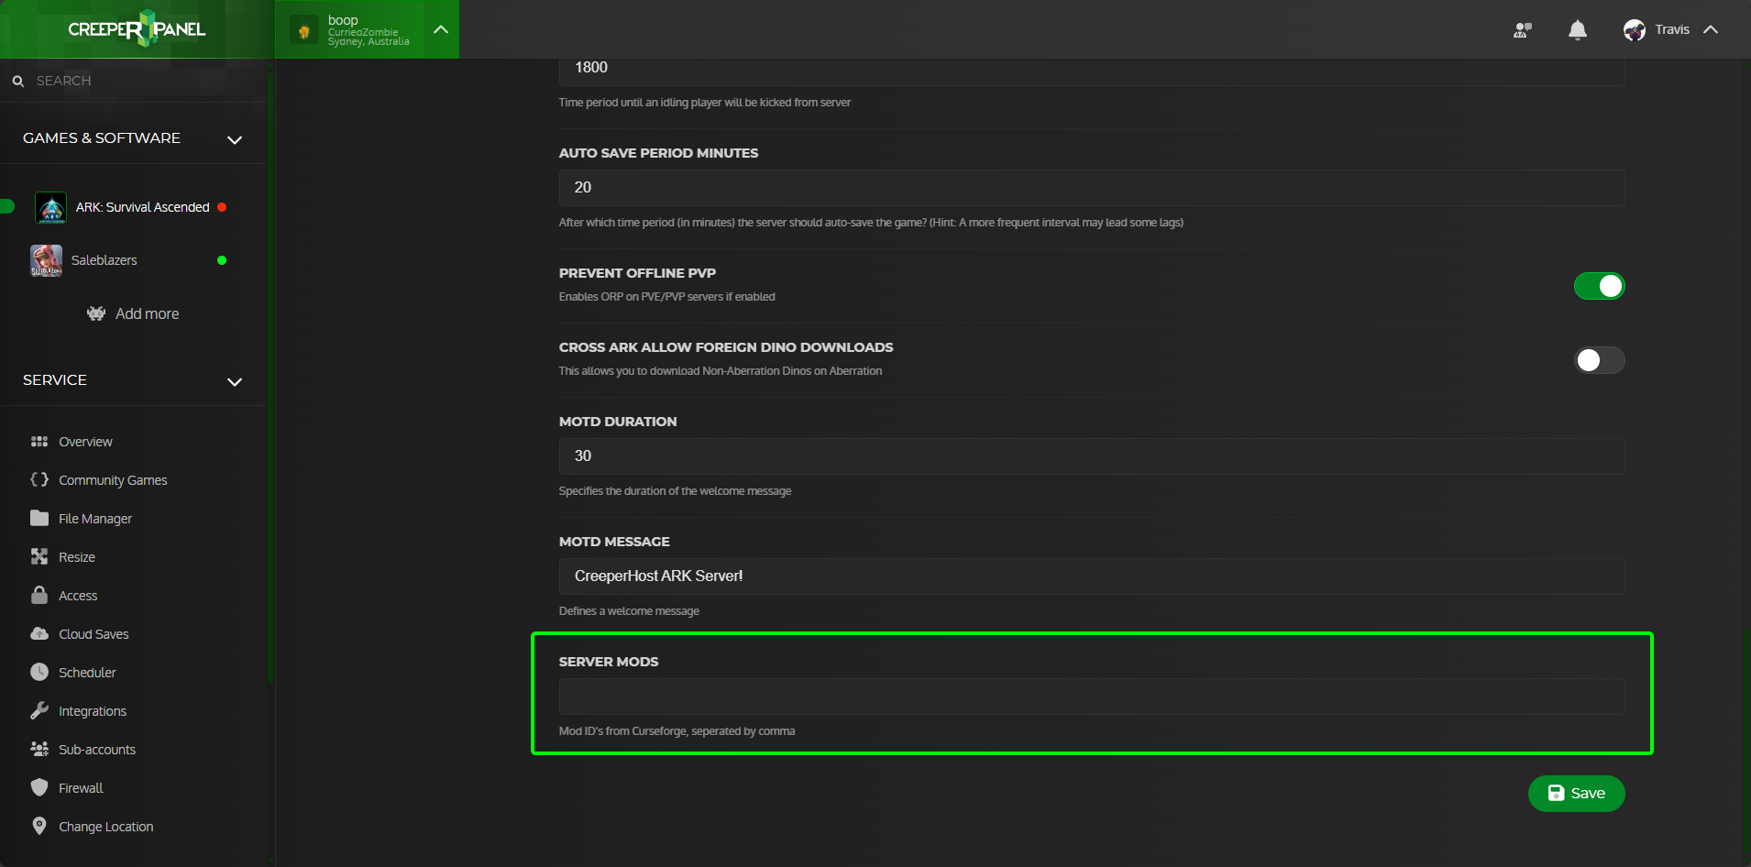The width and height of the screenshot is (1751, 867).
Task: Click the Auto Save Period Minutes field
Action: pos(1092,188)
